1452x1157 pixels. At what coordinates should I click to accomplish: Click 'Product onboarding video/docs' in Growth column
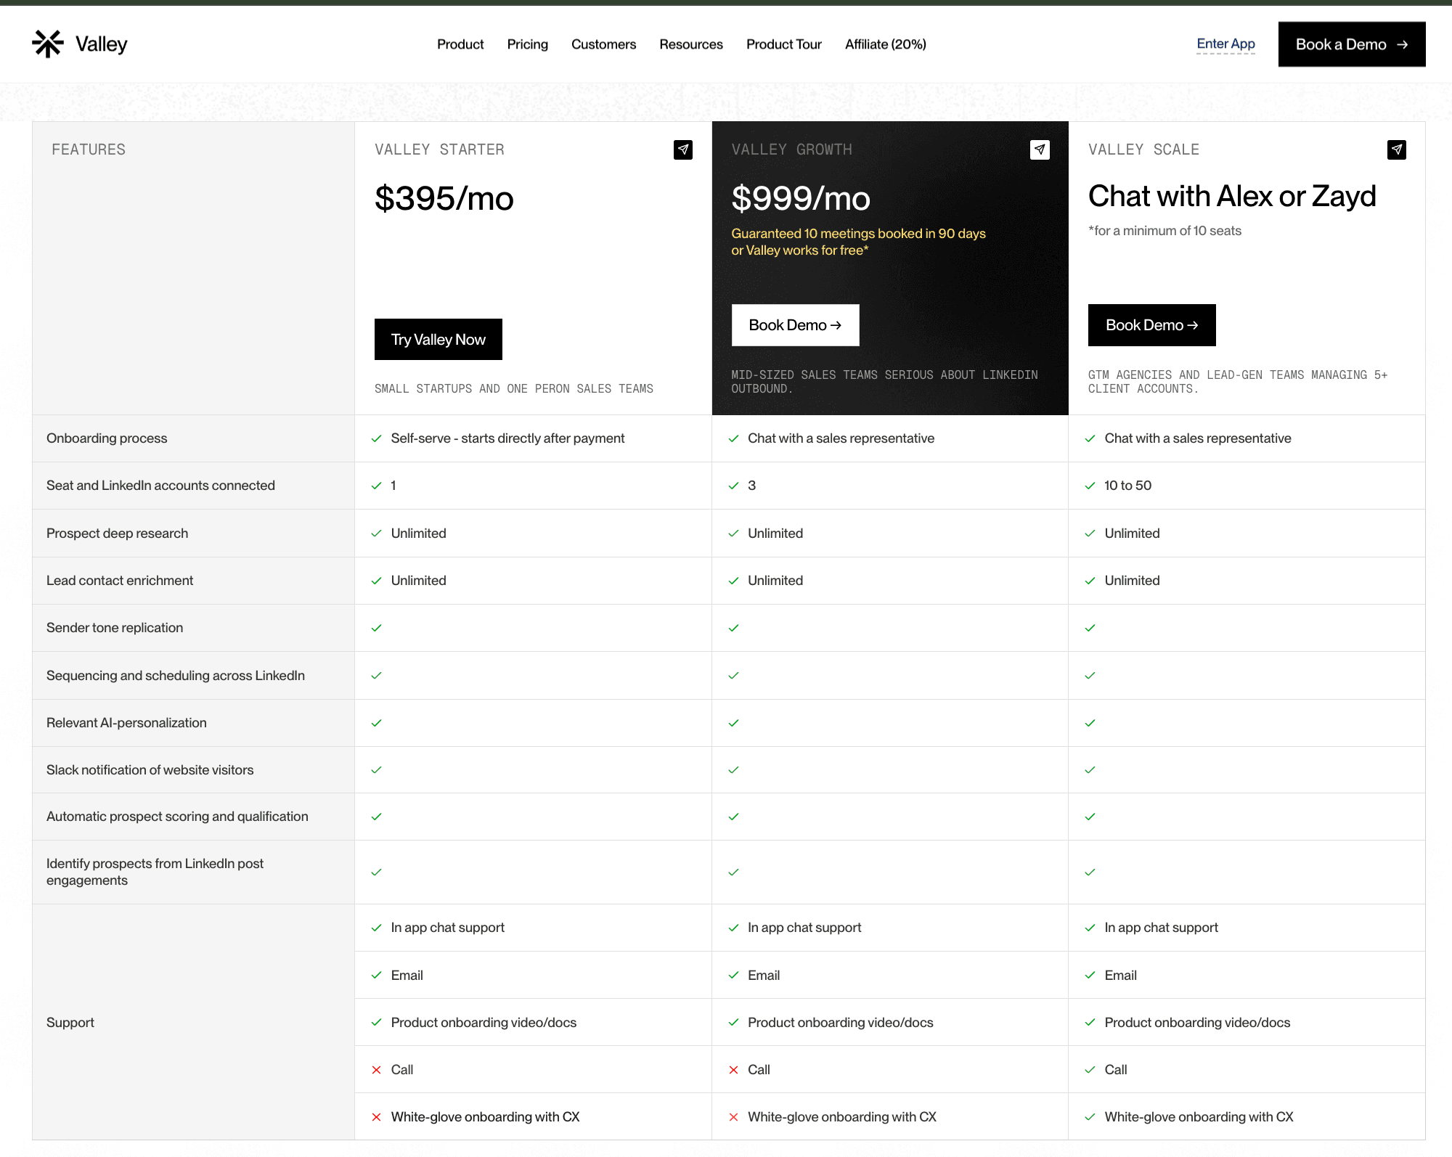[x=840, y=1023]
